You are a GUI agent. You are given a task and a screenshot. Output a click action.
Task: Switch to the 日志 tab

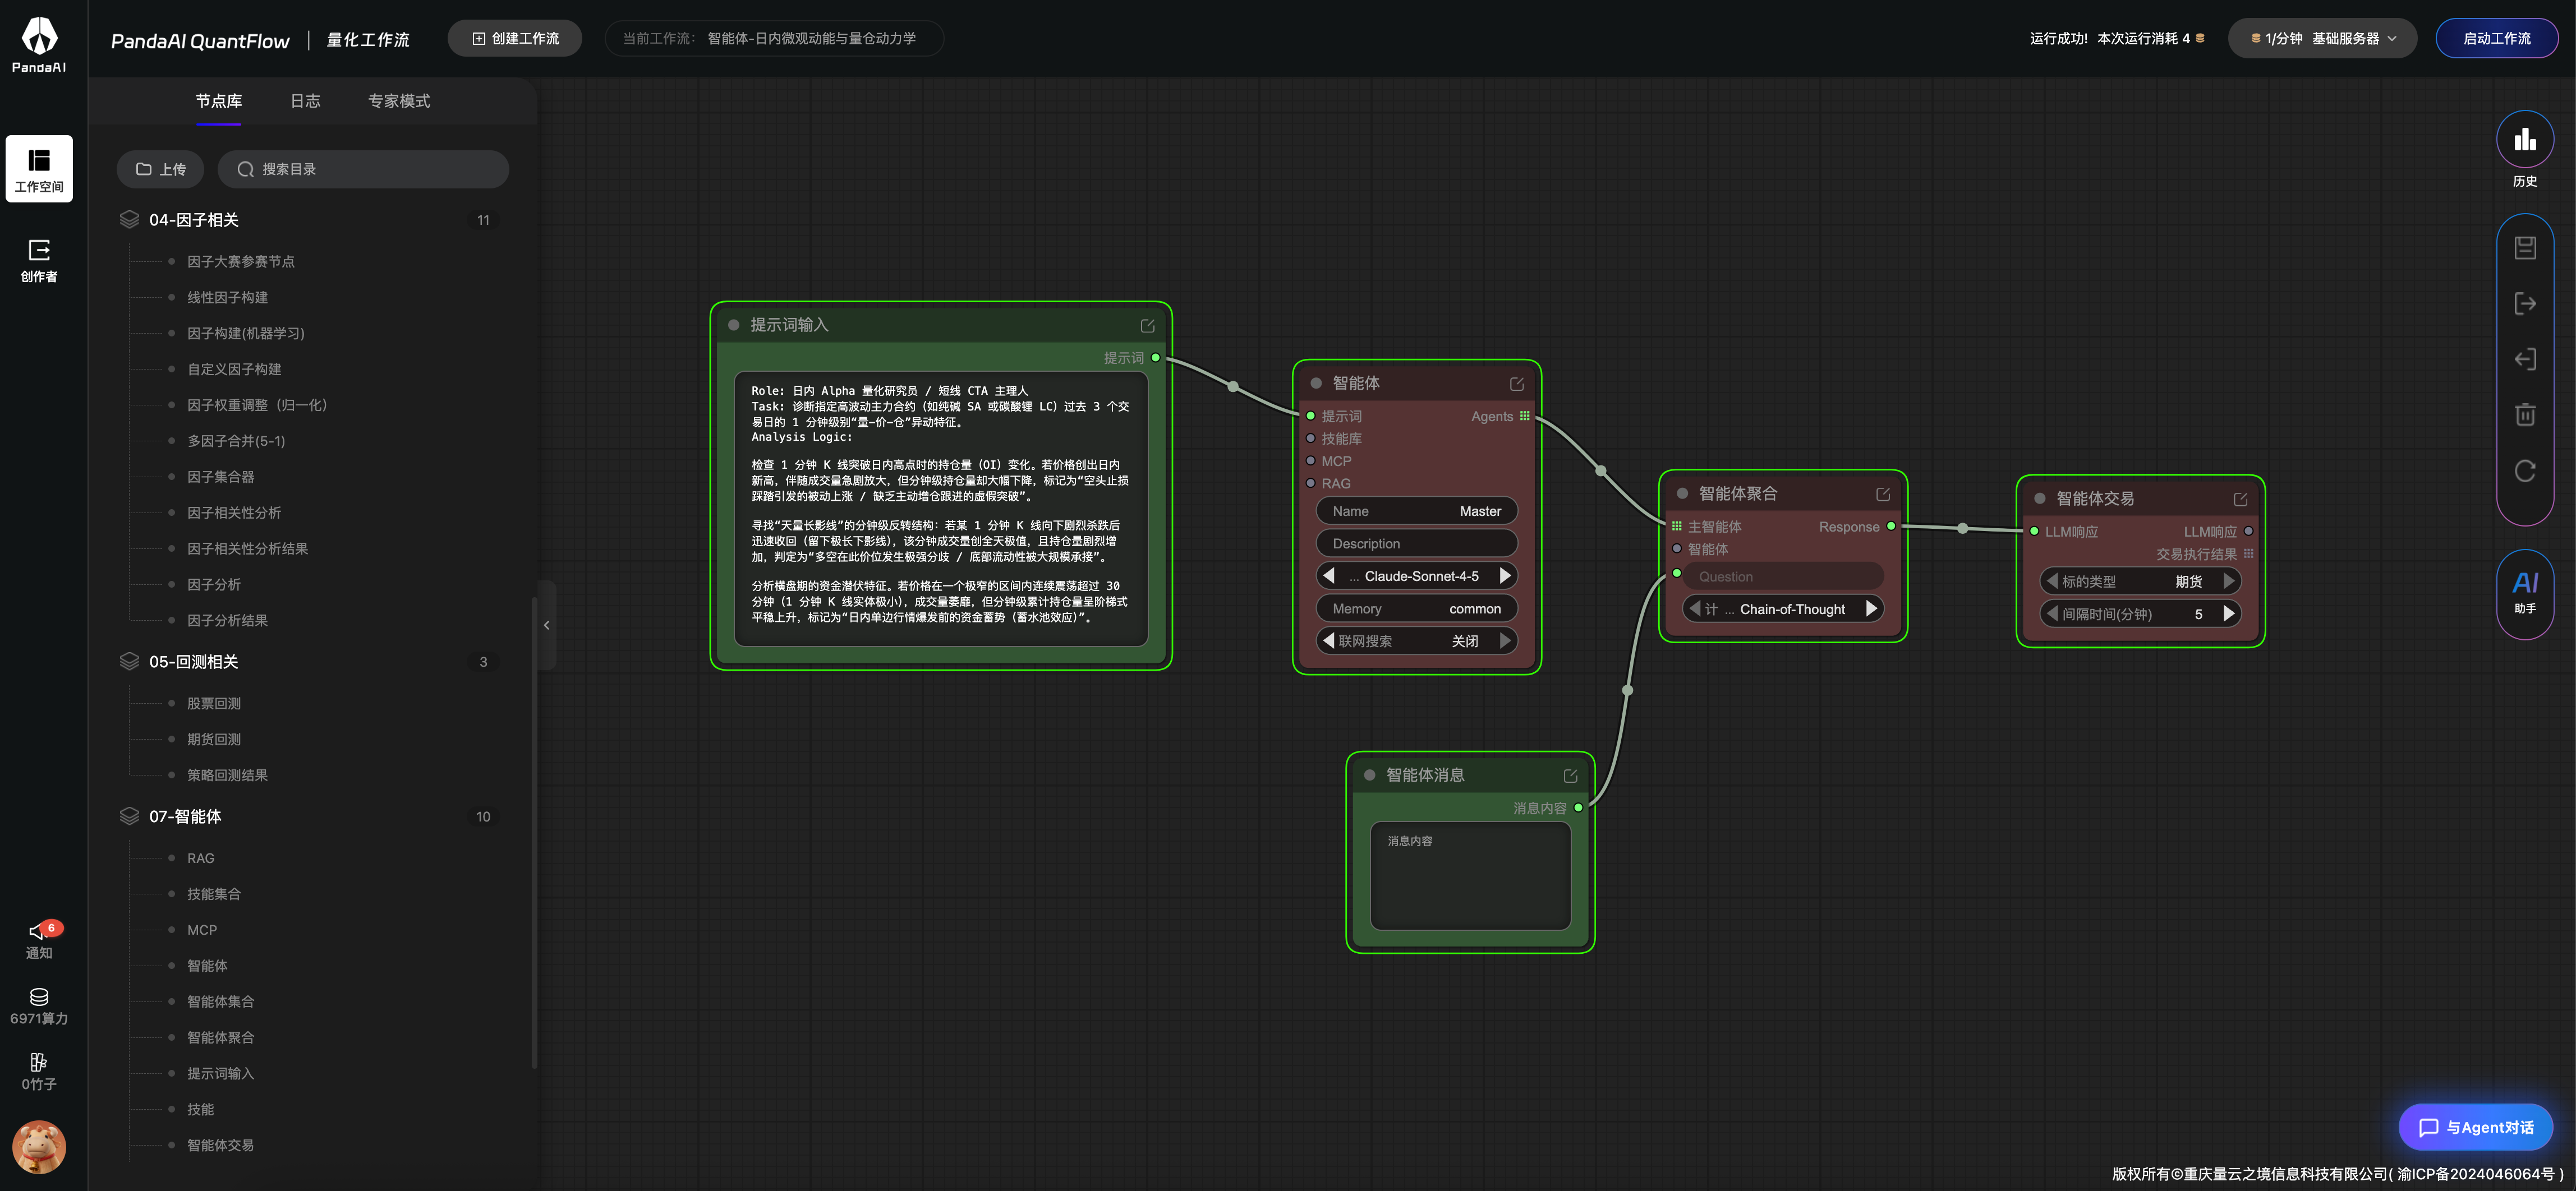pyautogui.click(x=305, y=101)
